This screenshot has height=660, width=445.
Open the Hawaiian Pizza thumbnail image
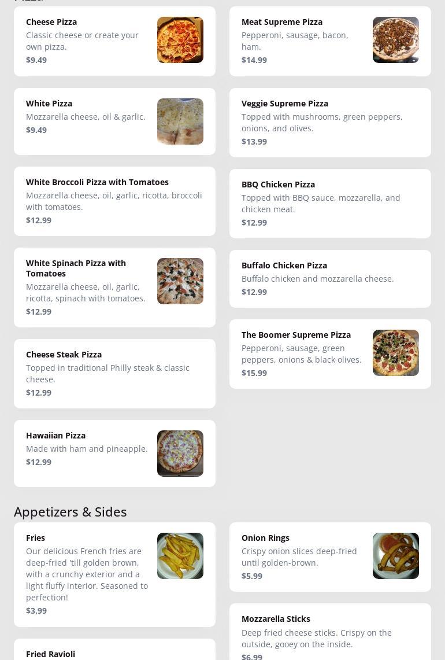180,453
